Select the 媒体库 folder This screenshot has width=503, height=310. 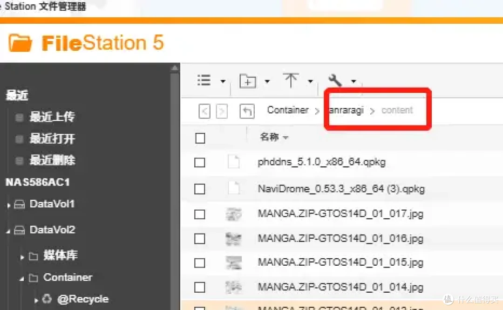tap(60, 255)
